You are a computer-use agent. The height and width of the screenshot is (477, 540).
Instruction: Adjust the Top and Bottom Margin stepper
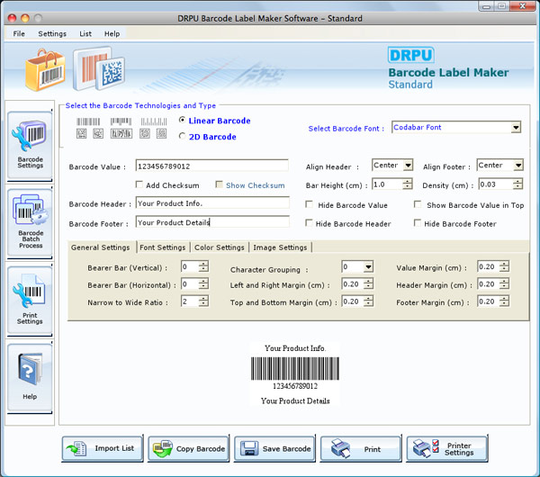[x=368, y=301]
